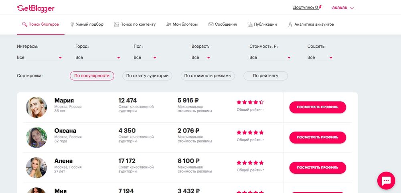The image size is (401, 193).
Task: Click the lightbulb icon for Умный подбор
Action: (72, 24)
